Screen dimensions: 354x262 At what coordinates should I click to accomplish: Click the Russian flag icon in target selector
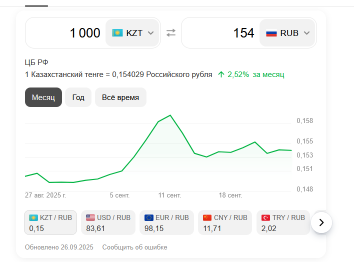271,33
